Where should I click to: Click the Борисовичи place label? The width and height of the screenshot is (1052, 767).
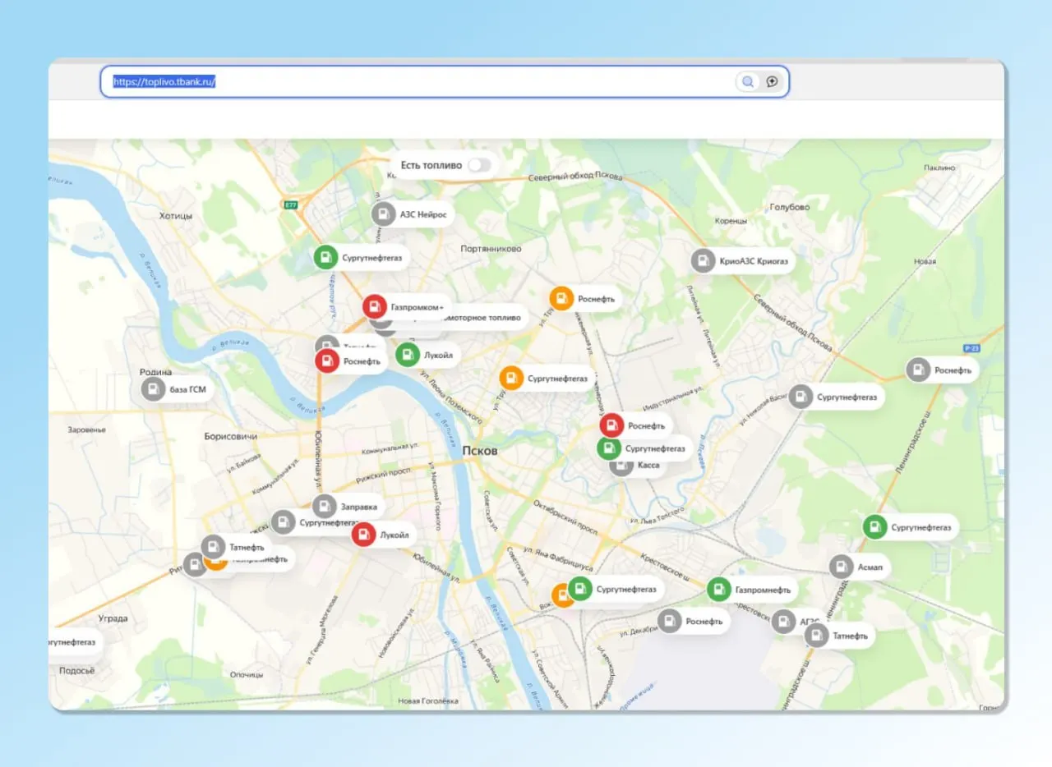(231, 436)
